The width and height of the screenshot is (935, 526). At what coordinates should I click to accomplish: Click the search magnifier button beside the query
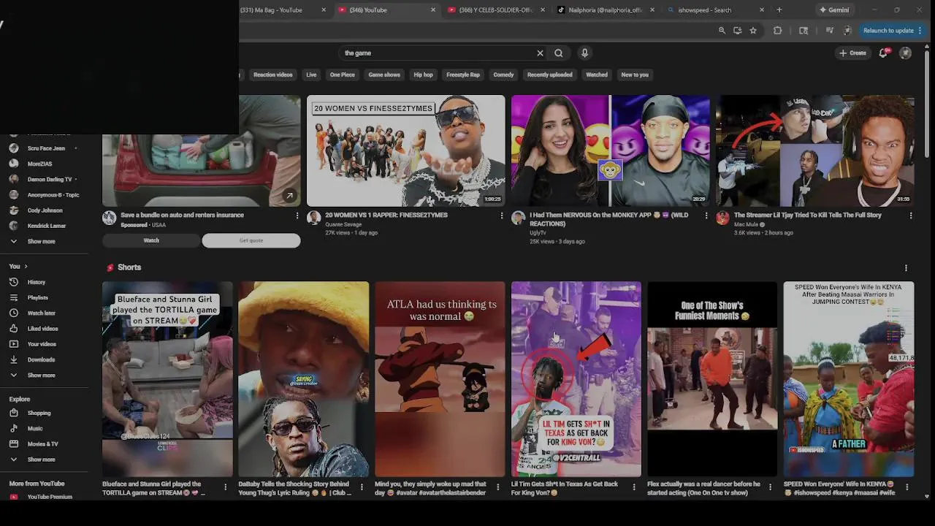pyautogui.click(x=558, y=53)
